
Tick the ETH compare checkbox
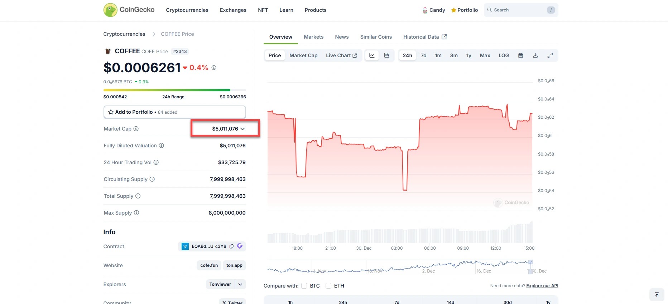coord(328,286)
